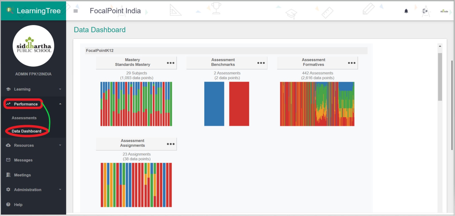This screenshot has width=455, height=216.
Task: Expand the Learning sidebar menu
Action: (33, 89)
